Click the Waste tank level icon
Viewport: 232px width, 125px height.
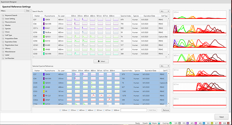(x=159, y=123)
